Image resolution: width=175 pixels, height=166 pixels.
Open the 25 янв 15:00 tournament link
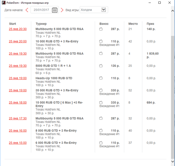18,143
